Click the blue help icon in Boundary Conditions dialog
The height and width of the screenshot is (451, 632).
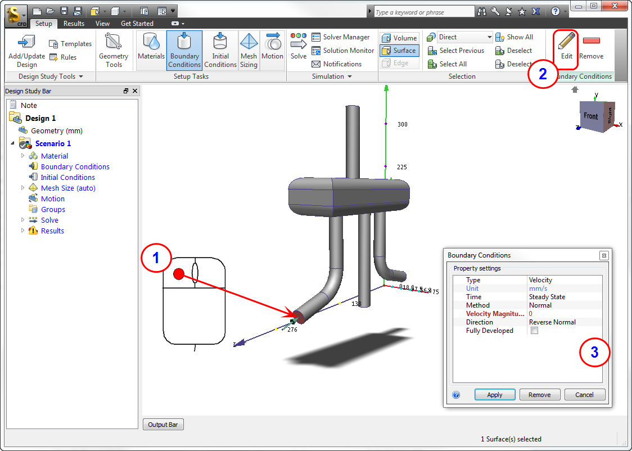456,395
